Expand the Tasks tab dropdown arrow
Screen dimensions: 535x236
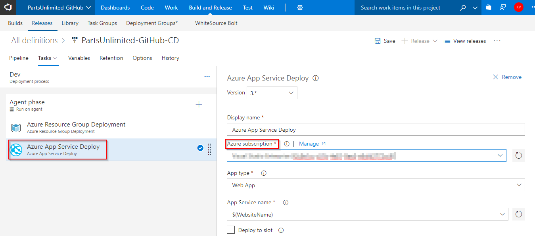[55, 58]
